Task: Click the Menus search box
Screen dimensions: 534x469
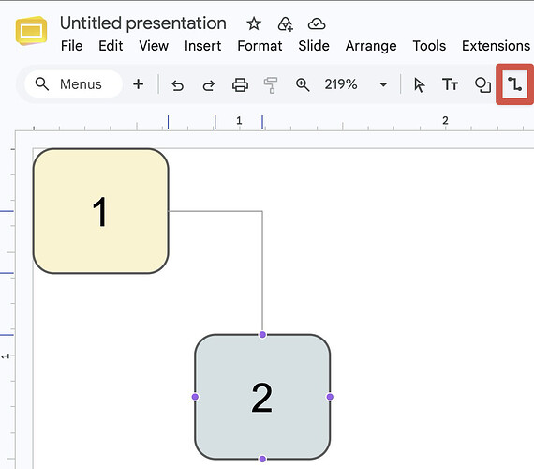Action: (73, 84)
